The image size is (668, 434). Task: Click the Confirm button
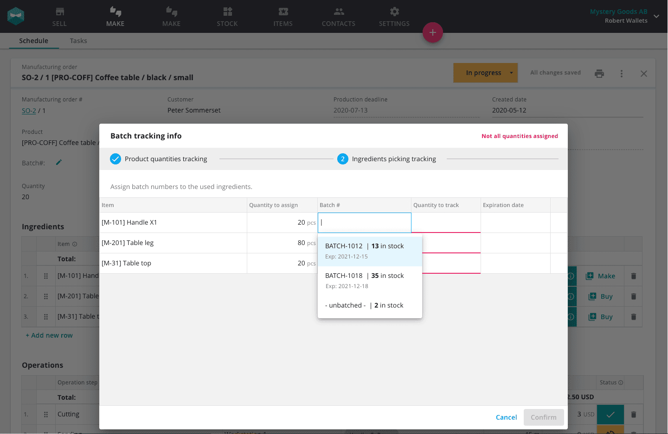544,417
